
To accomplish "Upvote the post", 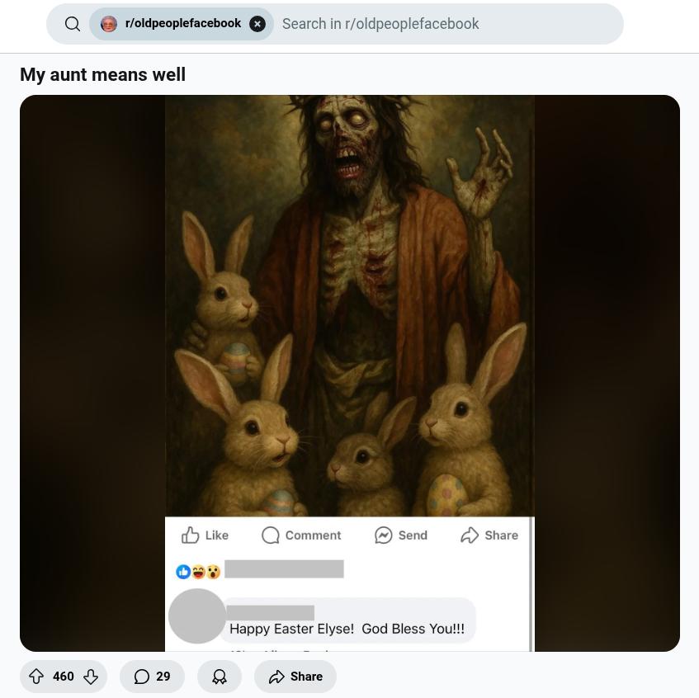I will [36, 677].
